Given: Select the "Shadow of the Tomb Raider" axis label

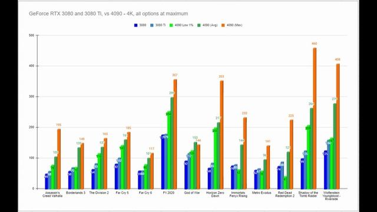Looking at the screenshot, I should coord(308,194).
